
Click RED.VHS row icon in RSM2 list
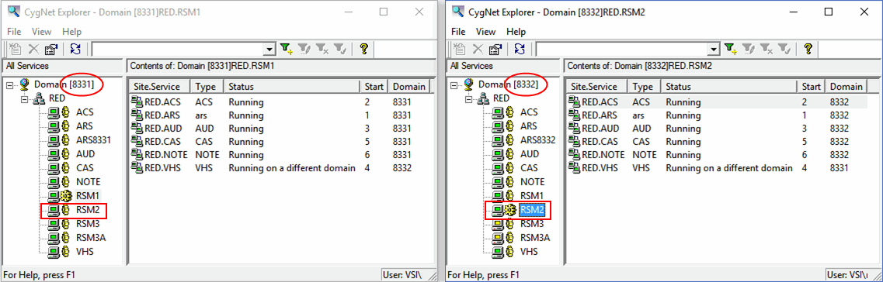click(x=575, y=168)
